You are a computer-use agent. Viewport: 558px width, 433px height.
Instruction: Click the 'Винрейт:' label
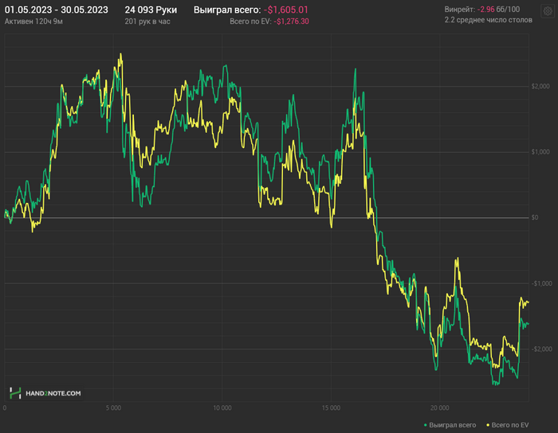(459, 10)
